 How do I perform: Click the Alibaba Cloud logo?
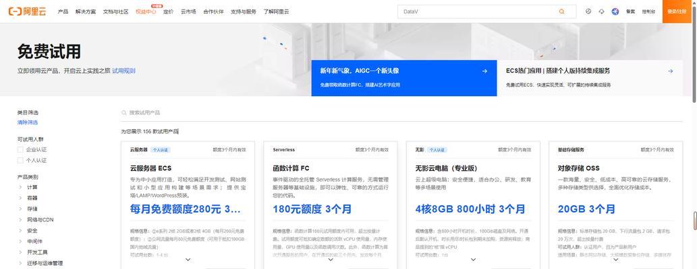tap(27, 11)
